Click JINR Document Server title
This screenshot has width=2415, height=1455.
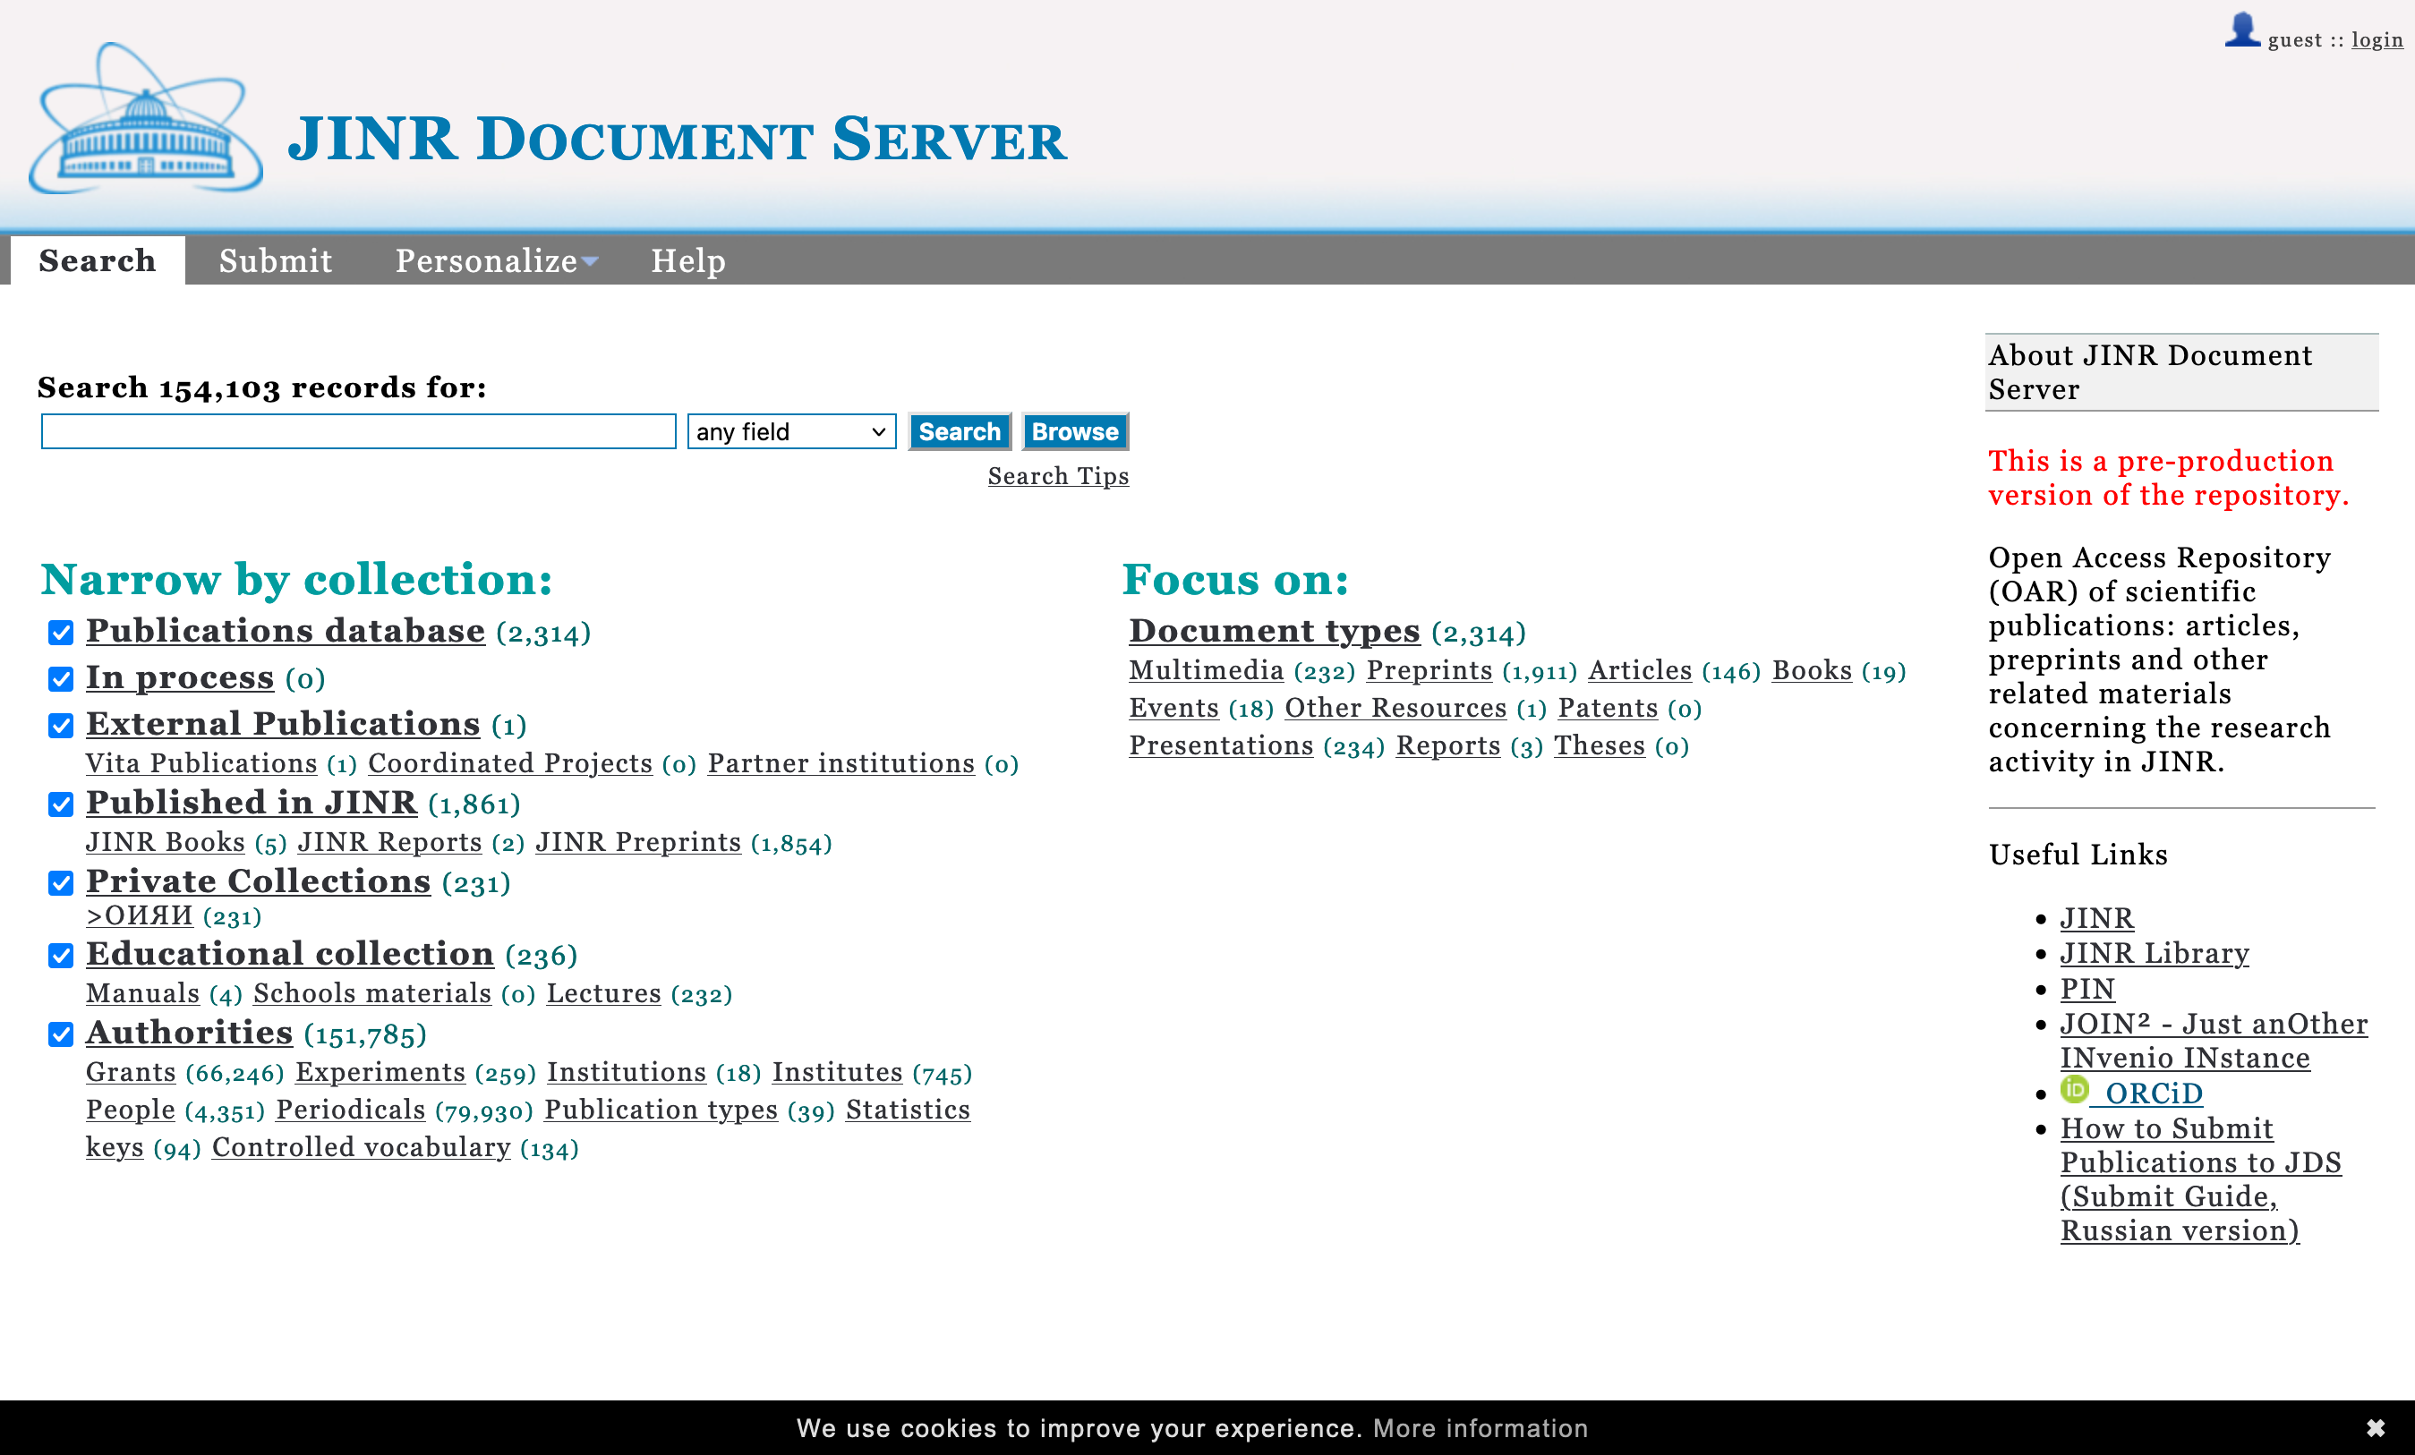677,139
